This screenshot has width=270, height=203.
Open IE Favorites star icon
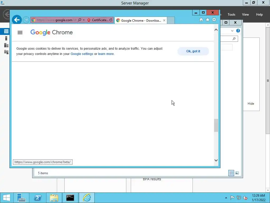pos(208,20)
